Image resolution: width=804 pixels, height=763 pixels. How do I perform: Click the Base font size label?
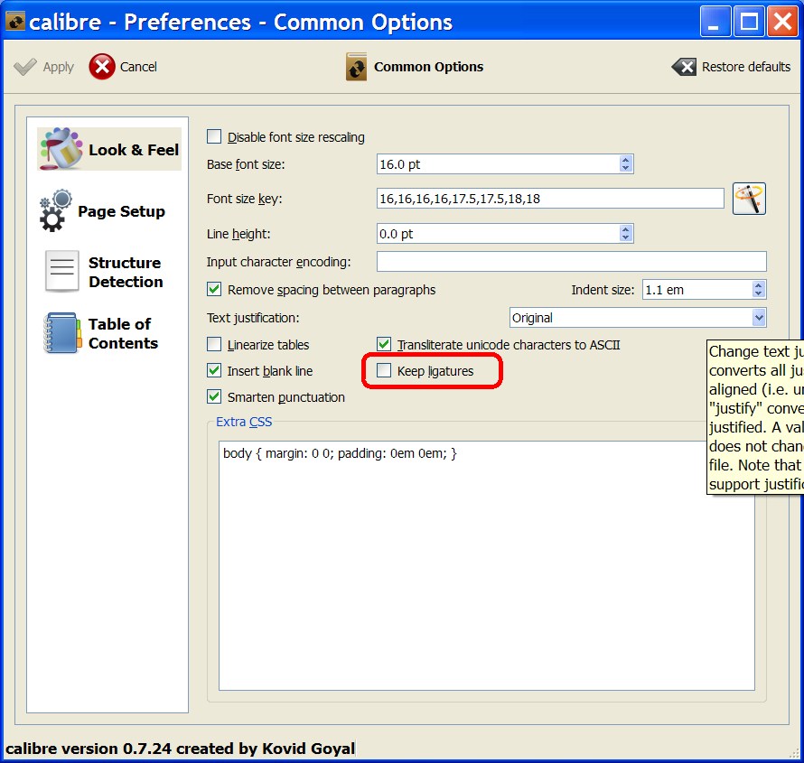246,164
